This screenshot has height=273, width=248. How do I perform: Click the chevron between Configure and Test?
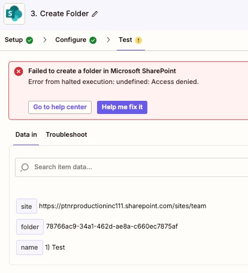coord(108,40)
